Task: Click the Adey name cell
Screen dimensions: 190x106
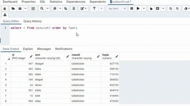Action: tap(52, 101)
